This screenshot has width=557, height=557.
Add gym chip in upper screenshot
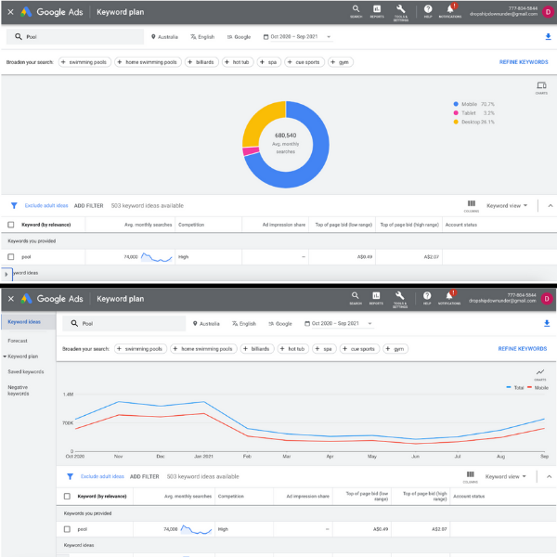pyautogui.click(x=341, y=62)
